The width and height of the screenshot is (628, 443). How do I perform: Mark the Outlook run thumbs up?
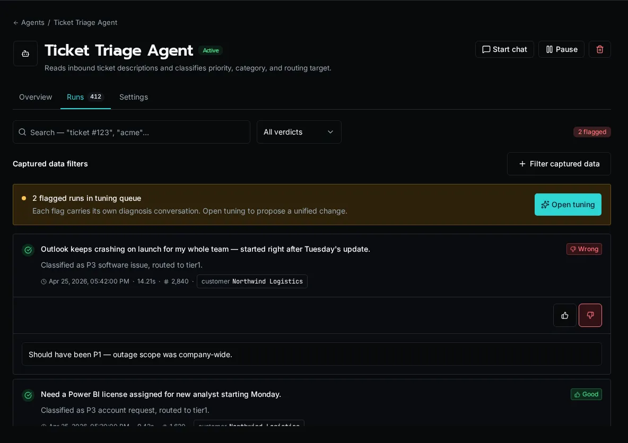[x=565, y=315]
